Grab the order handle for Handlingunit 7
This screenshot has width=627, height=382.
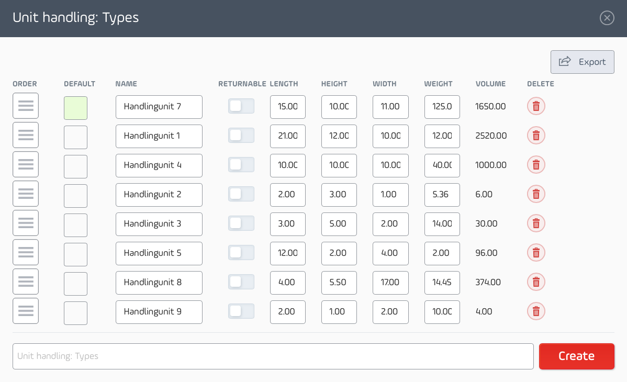(26, 106)
